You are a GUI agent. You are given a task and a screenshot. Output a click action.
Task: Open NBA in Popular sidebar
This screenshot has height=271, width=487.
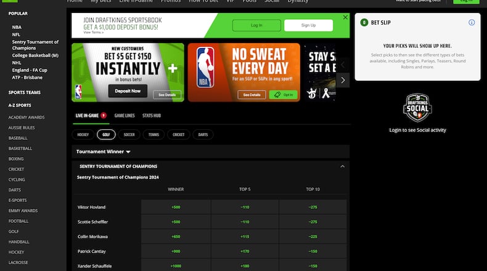click(17, 27)
